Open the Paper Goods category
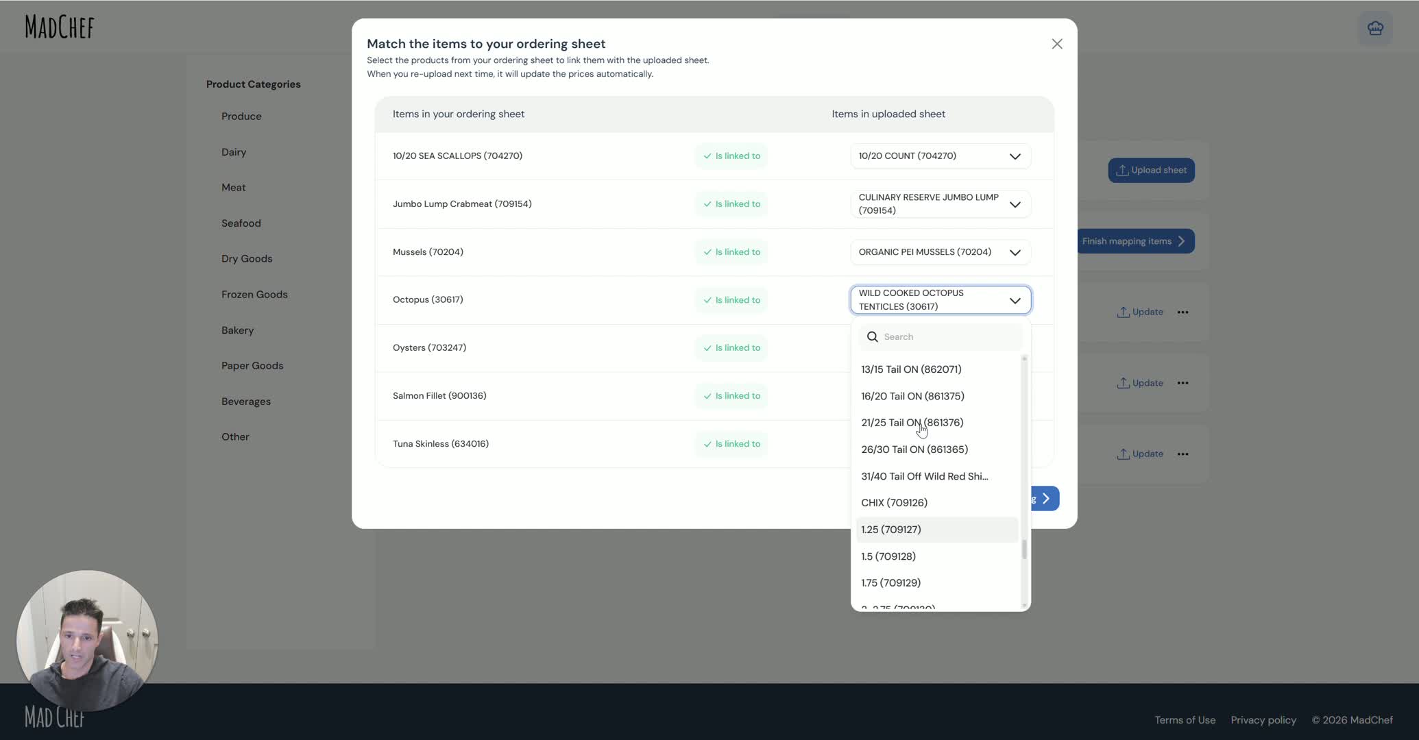This screenshot has height=740, width=1419. click(x=252, y=366)
